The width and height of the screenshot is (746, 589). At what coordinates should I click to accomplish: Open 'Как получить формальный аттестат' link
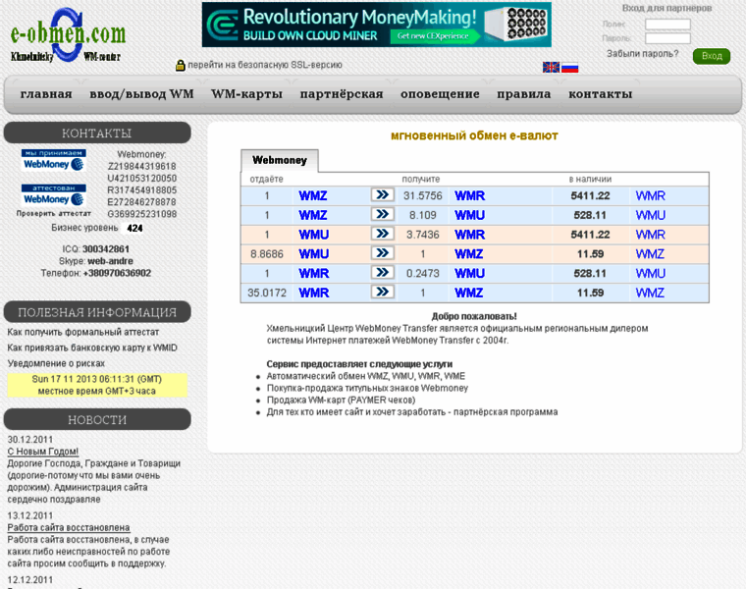pyautogui.click(x=83, y=332)
